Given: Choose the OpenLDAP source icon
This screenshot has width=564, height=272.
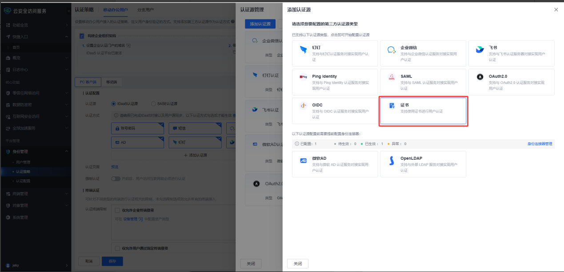Looking at the screenshot, I should coord(391,161).
